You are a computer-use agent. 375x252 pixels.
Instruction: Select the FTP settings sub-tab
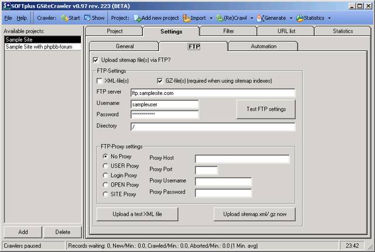[x=194, y=46]
